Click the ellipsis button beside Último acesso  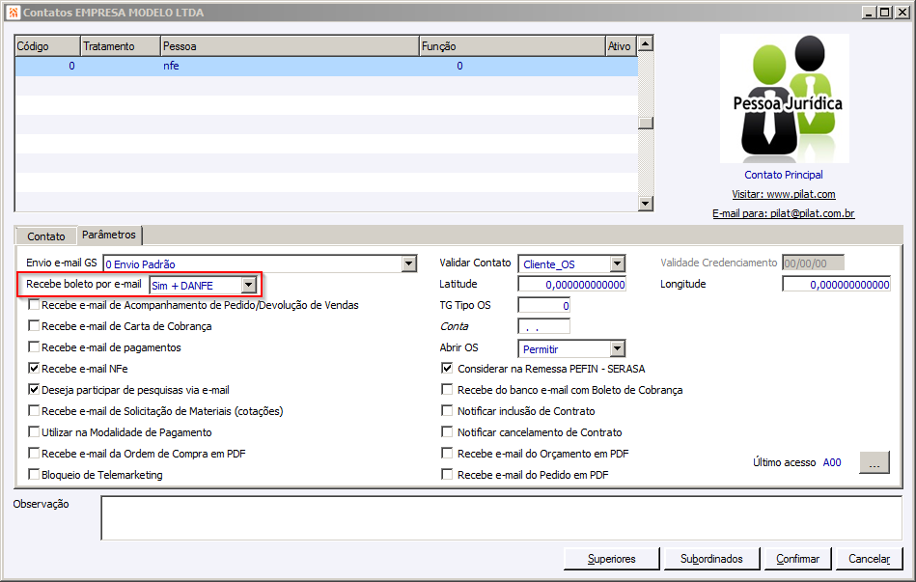point(874,462)
